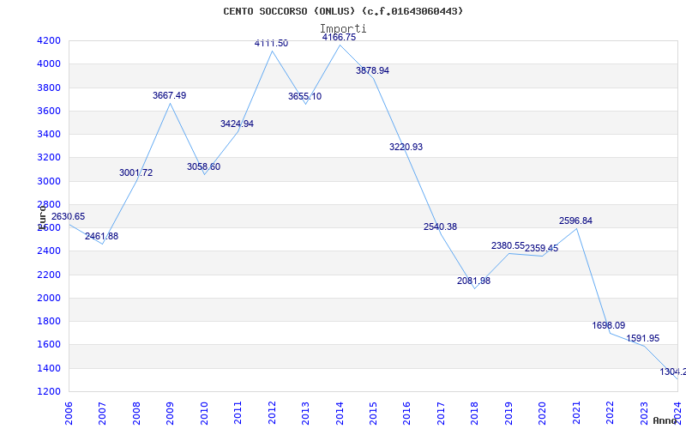Click the 3667.49 value label

pyautogui.click(x=169, y=95)
